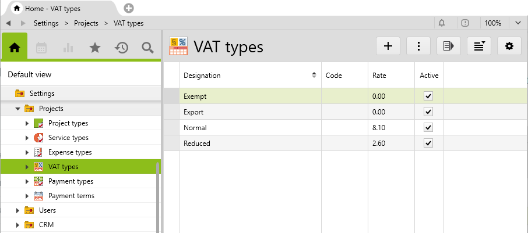
Task: Toggle Active checkbox for Reduced
Action: (x=428, y=143)
